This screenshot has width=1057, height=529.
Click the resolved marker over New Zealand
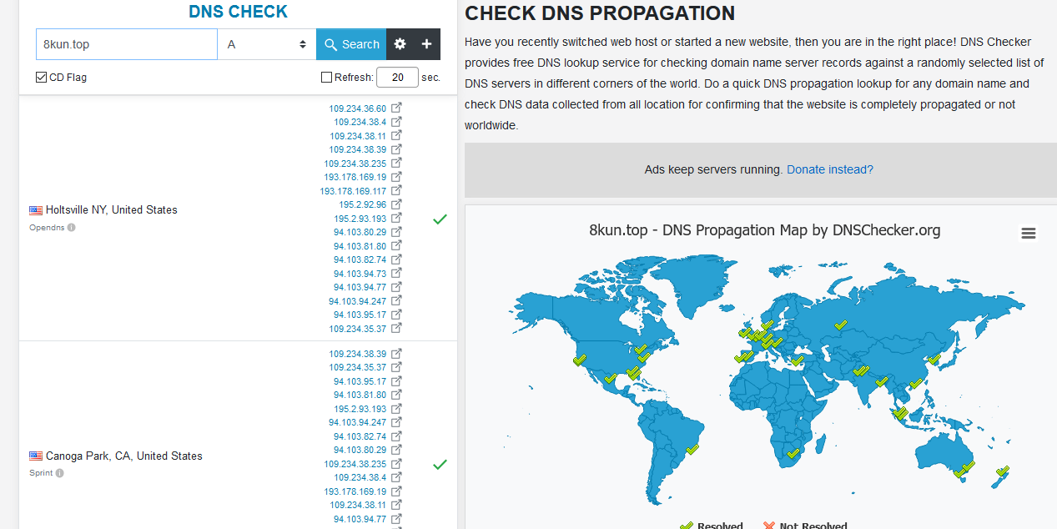point(1002,471)
